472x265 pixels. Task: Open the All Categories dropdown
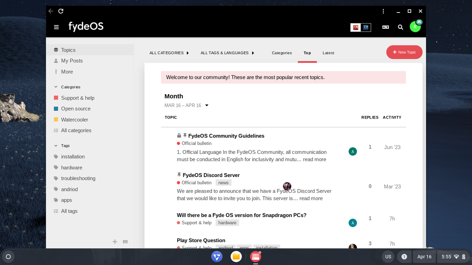pos(169,53)
